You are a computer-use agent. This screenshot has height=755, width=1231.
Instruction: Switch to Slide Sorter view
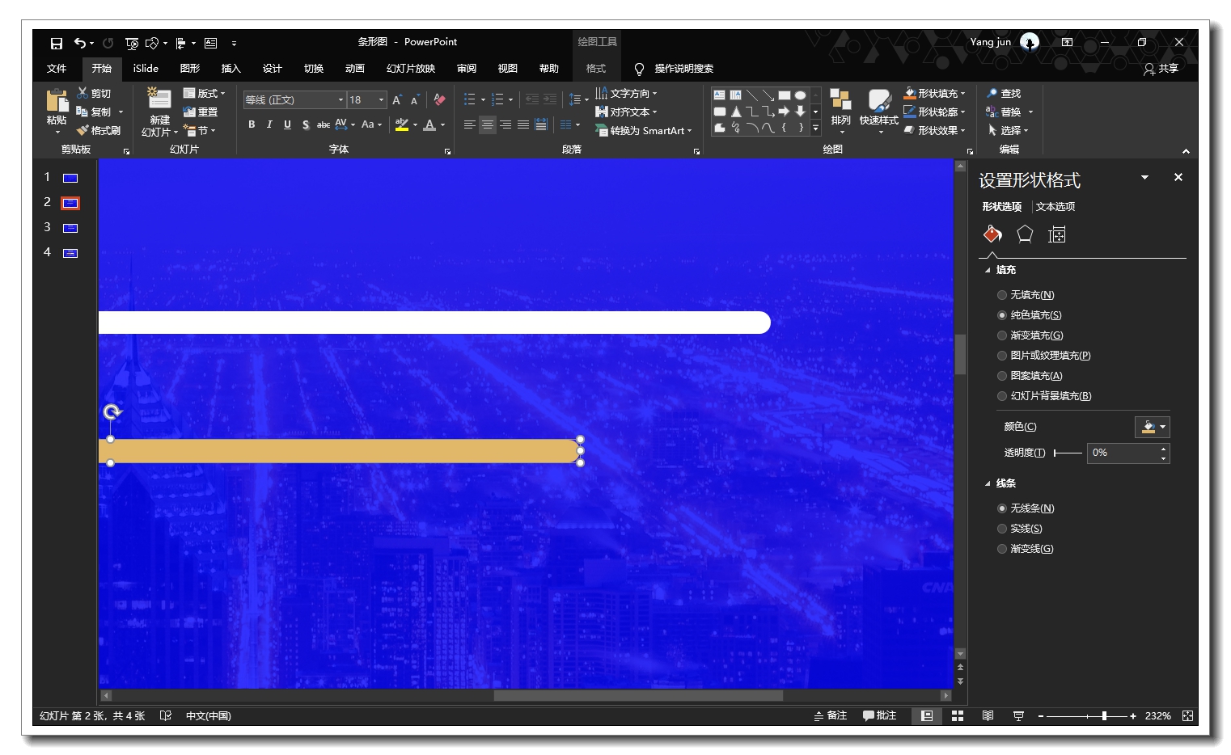958,715
